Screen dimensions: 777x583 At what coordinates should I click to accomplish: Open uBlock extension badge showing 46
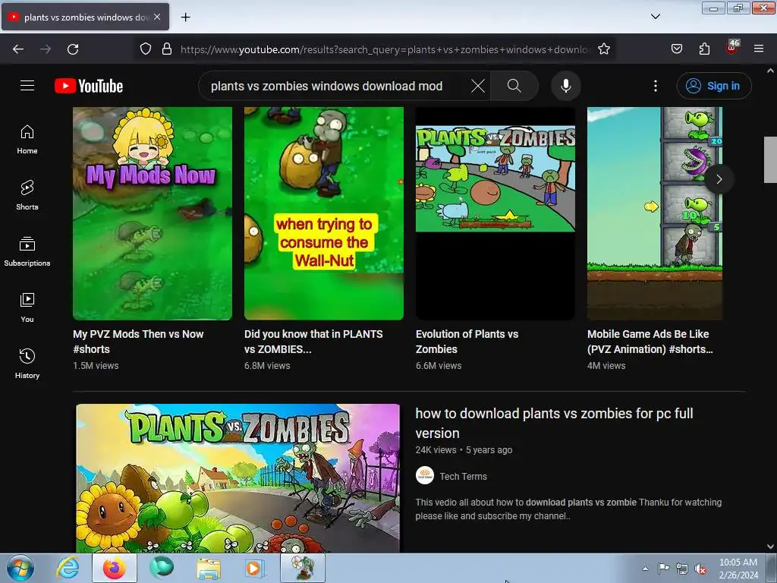[732, 48]
